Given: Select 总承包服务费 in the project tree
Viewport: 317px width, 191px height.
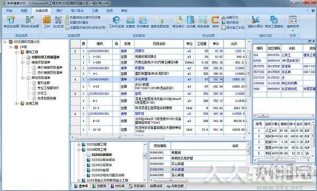Looking at the screenshot, I should pyautogui.click(x=46, y=98).
